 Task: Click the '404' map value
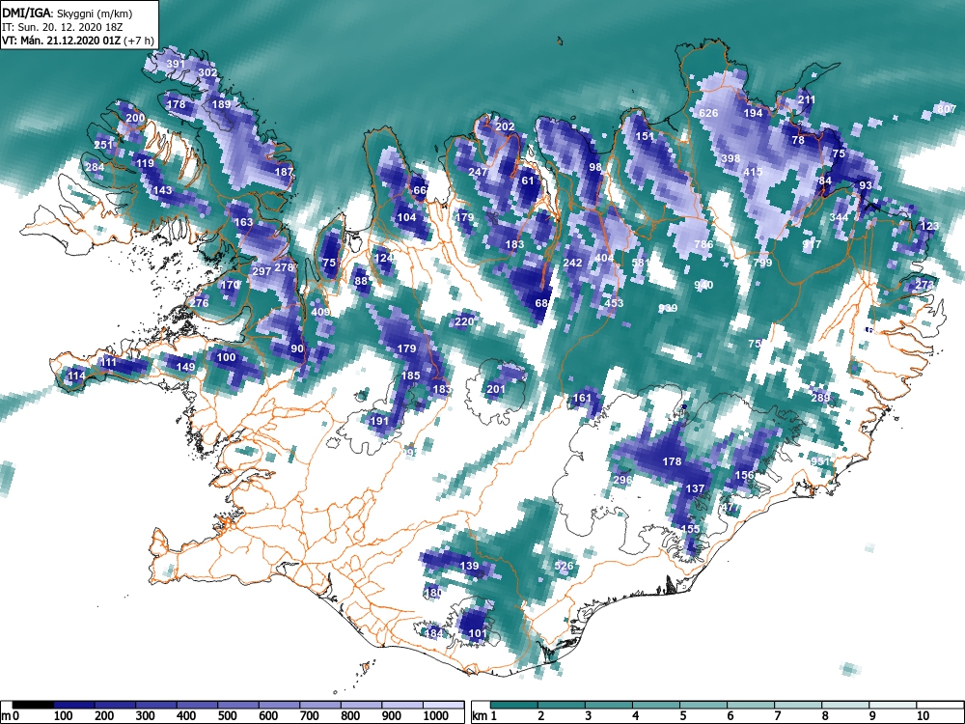[x=604, y=258]
